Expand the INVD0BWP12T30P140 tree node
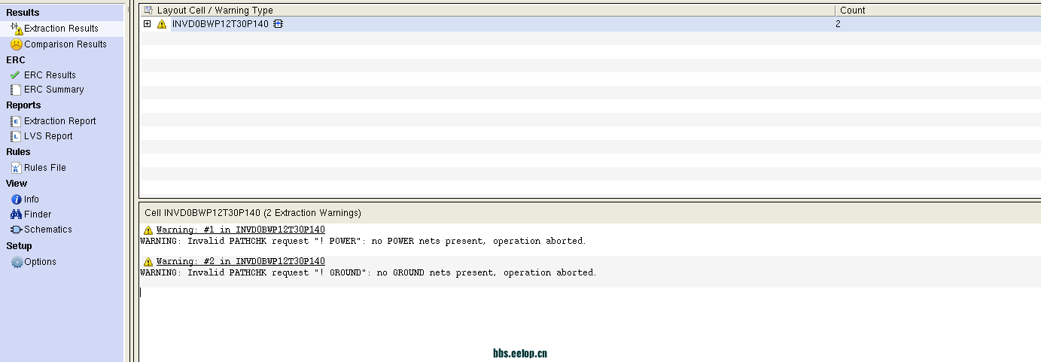This screenshot has height=362, width=1041. click(148, 24)
